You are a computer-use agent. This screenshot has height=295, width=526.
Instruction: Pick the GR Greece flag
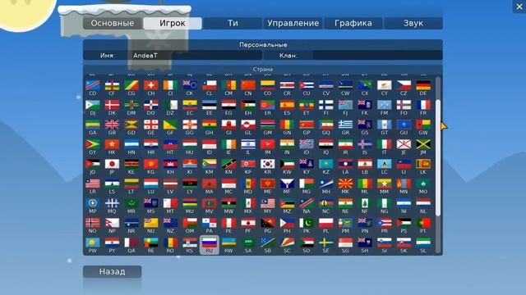tap(345, 125)
